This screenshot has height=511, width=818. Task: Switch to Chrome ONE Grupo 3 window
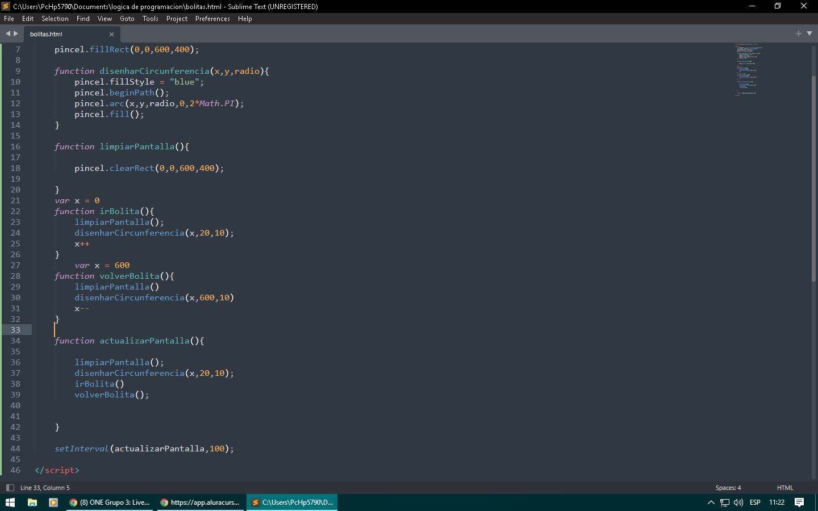point(110,502)
